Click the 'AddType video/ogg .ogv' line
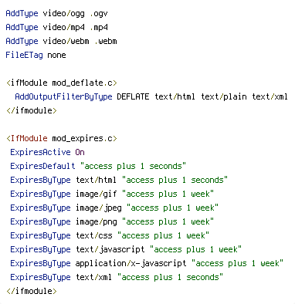295x304 pixels. [x=56, y=13]
